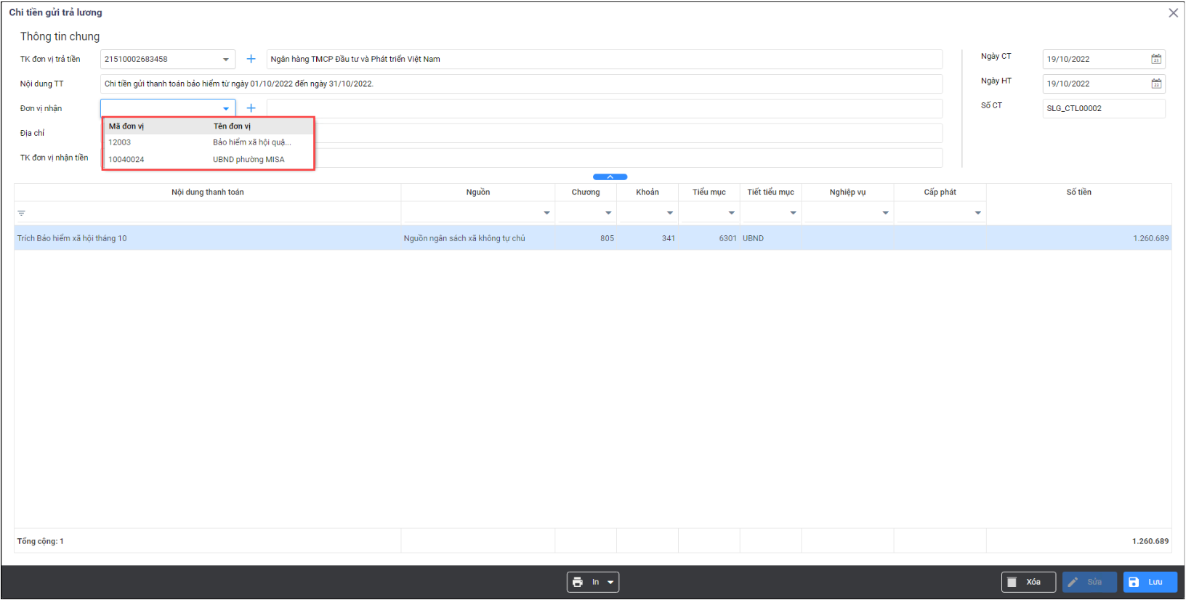Click the row amount 1.260.689

pos(1150,238)
